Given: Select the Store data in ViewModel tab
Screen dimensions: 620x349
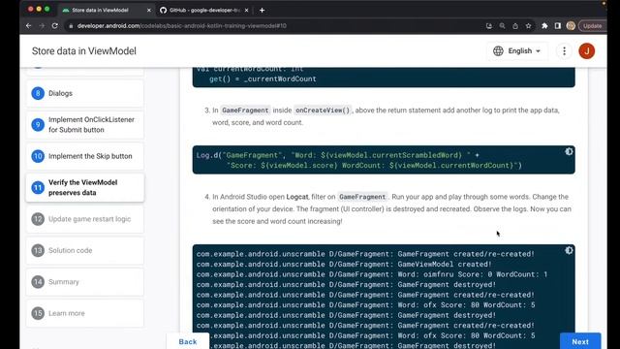Looking at the screenshot, I should point(106,11).
